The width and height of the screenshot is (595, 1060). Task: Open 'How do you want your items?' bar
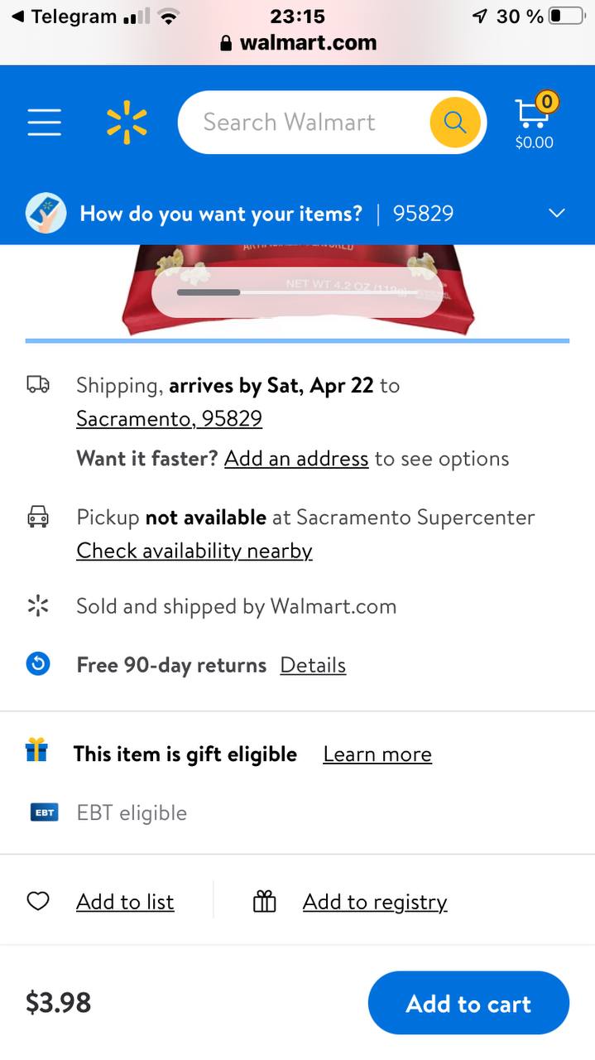(x=221, y=214)
